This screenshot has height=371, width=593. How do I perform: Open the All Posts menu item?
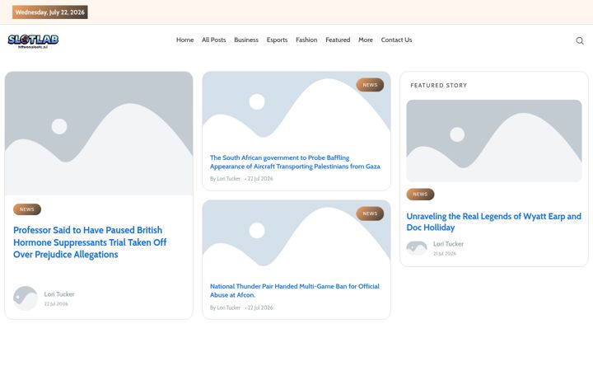(x=213, y=40)
